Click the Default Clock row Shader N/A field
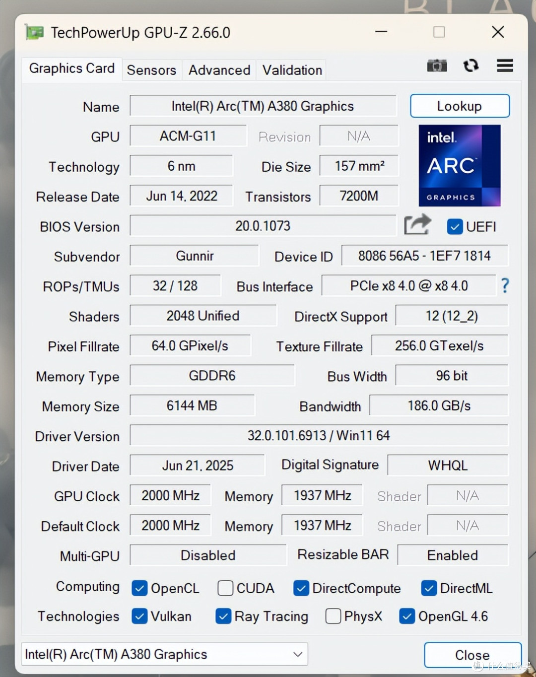 (x=468, y=525)
